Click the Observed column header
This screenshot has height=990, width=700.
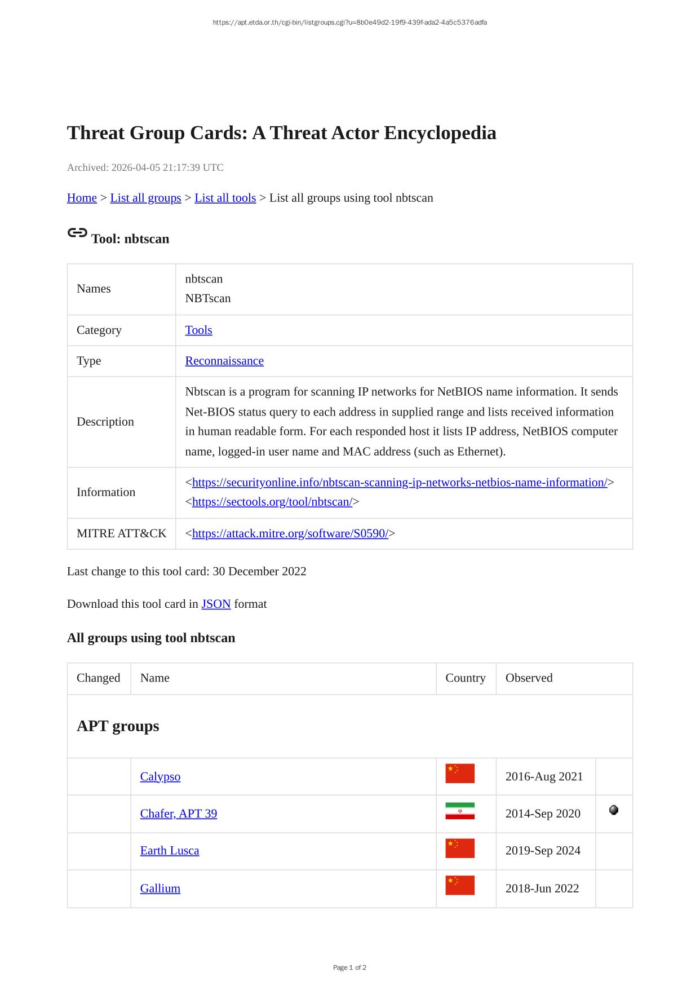pos(529,678)
